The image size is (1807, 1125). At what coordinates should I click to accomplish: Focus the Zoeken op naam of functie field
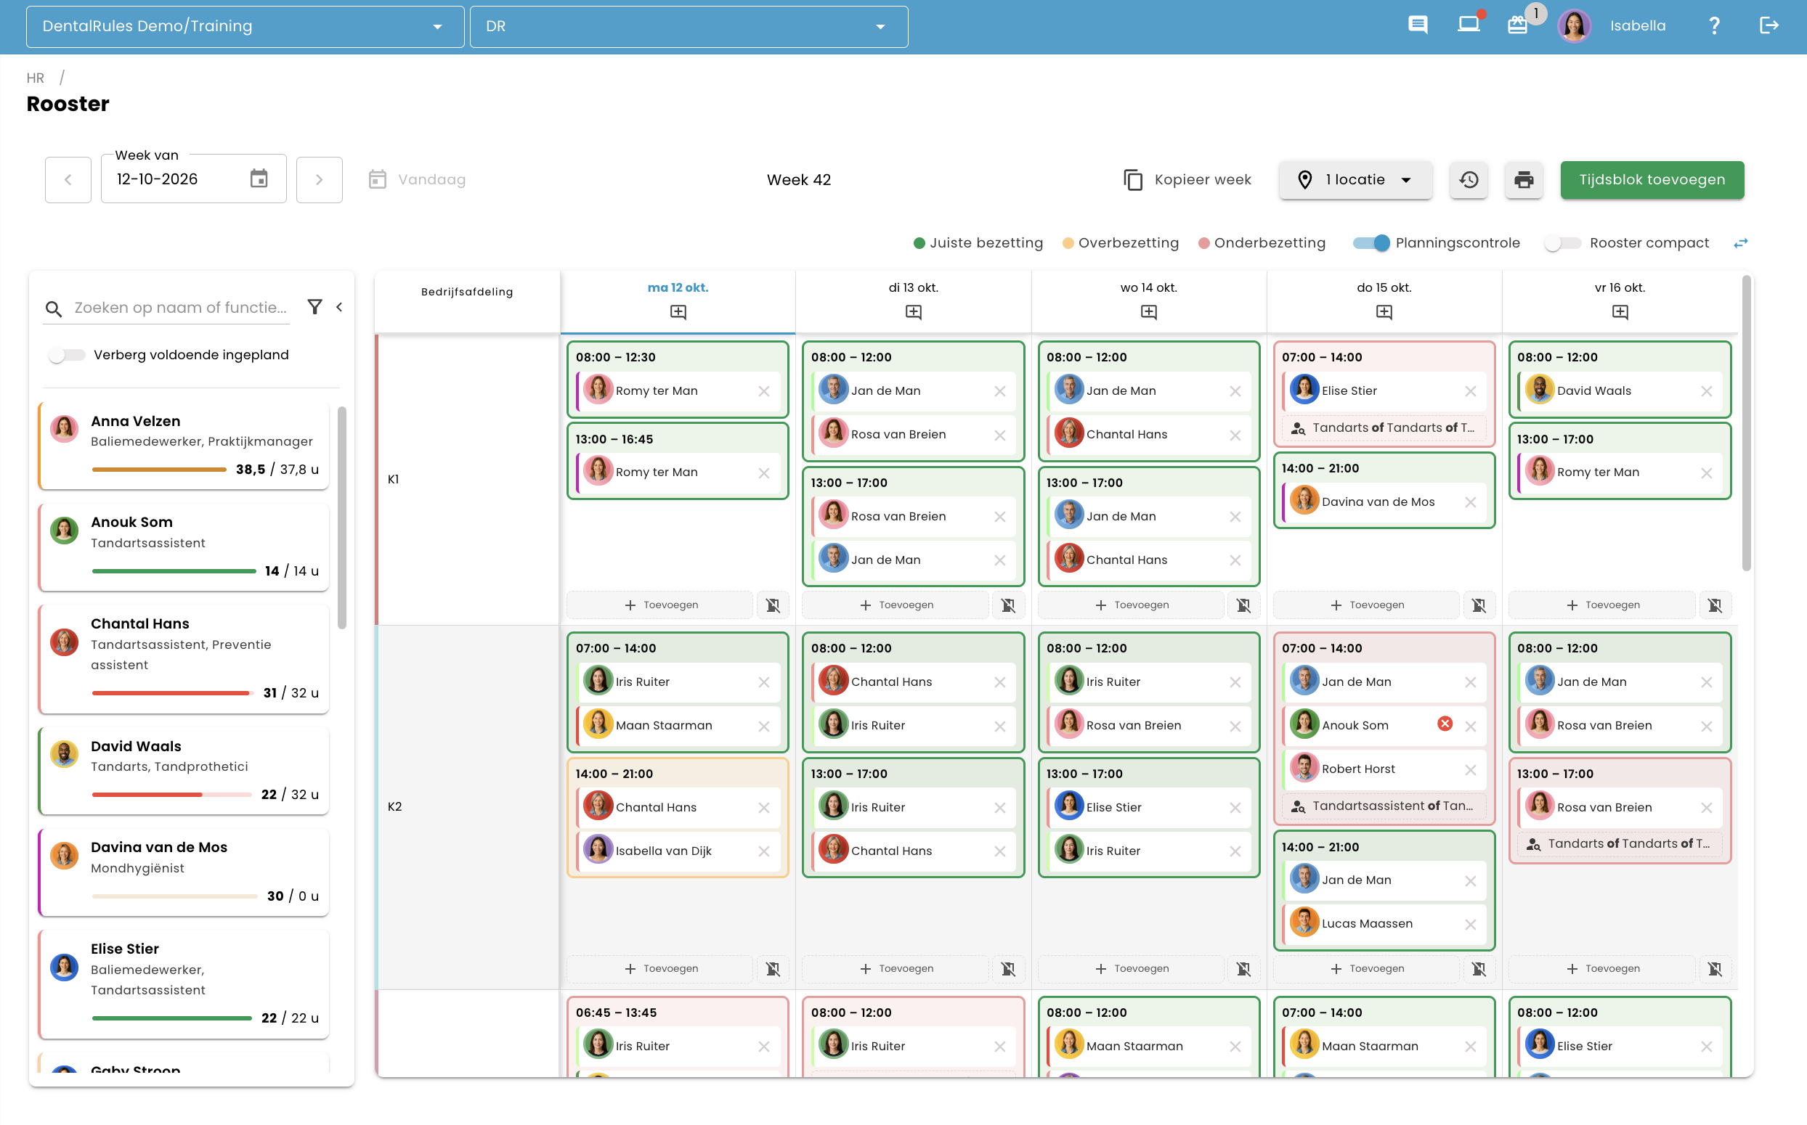point(180,307)
